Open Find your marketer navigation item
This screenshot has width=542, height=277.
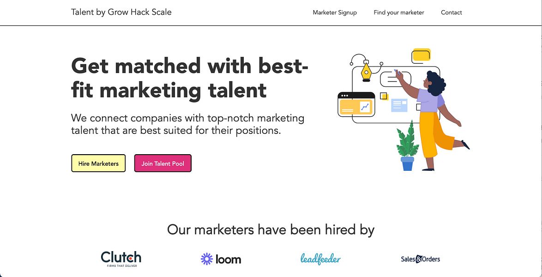point(398,12)
